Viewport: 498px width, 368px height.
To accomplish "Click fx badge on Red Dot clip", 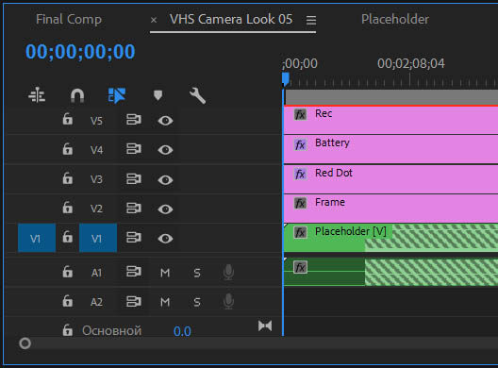I will point(300,175).
